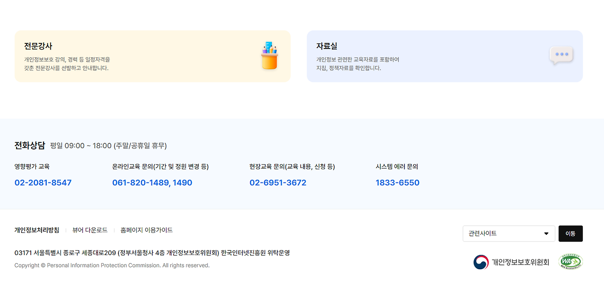Click the 현장교육 문의 number 02-6951-3672
The image size is (604, 281).
click(278, 182)
